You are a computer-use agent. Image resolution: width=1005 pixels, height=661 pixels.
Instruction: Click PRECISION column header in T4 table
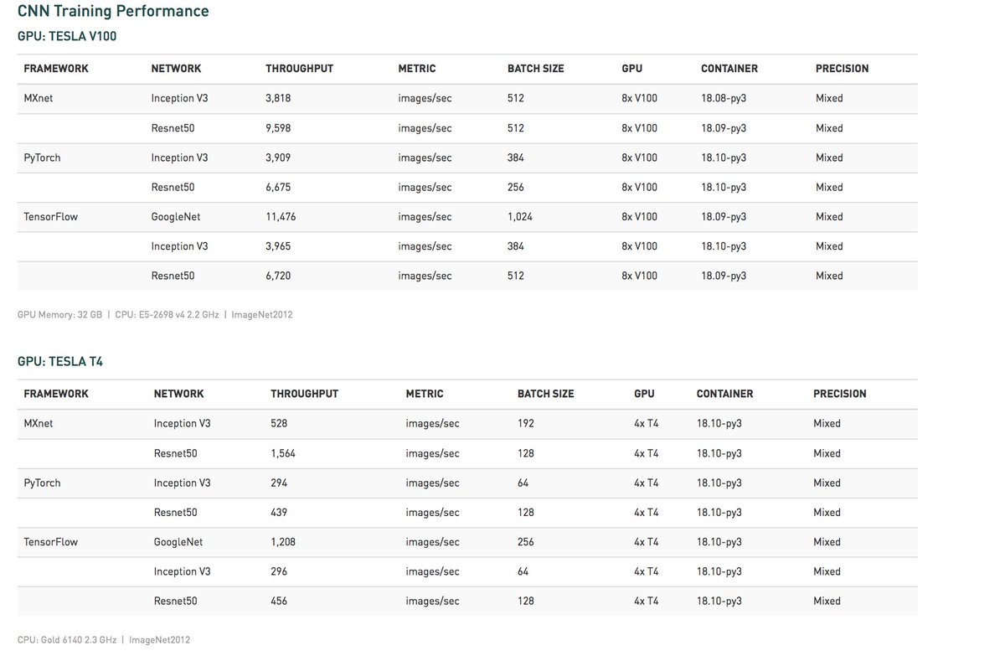(x=839, y=394)
